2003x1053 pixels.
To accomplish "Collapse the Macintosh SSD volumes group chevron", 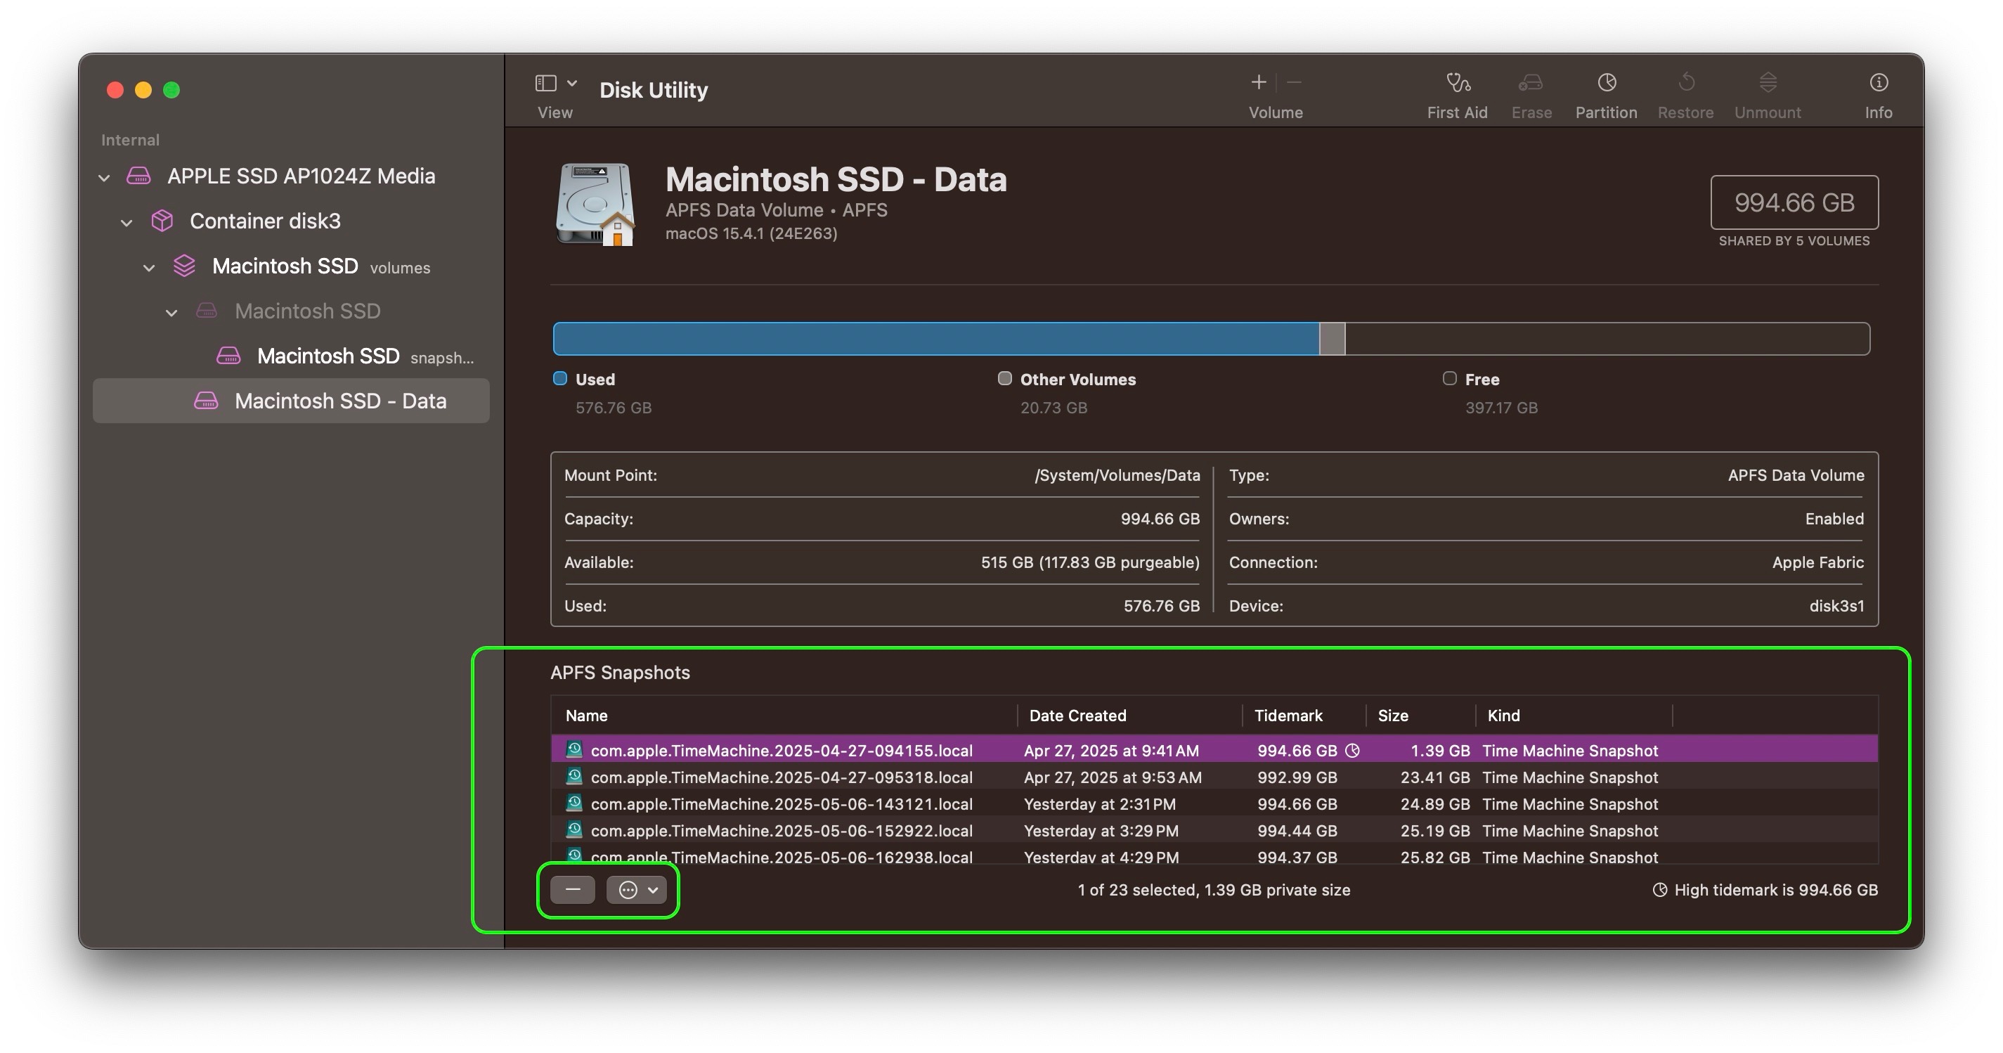I will pos(149,269).
